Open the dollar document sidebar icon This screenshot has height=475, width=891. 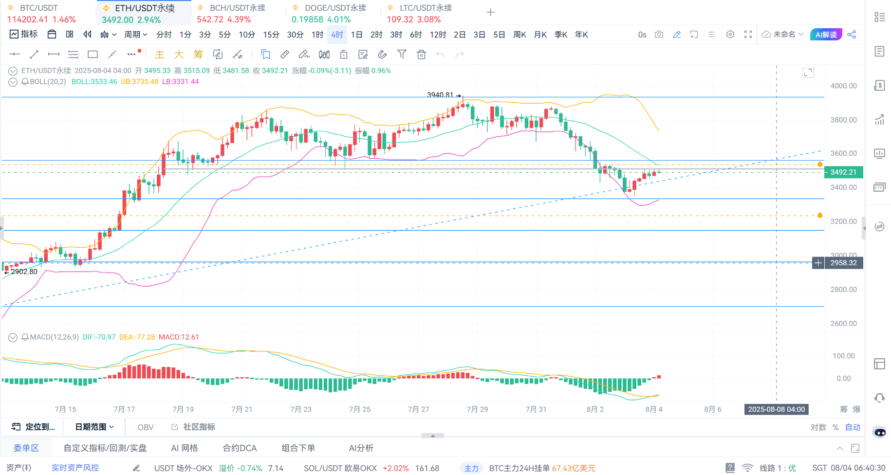879,86
